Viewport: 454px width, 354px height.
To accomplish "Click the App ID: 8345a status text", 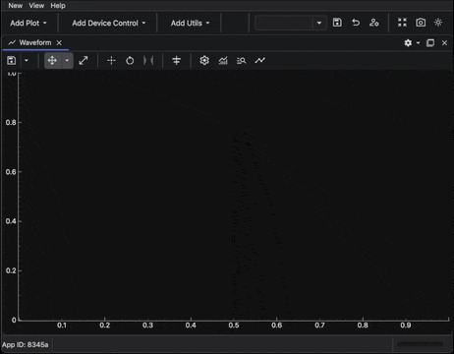I will (26, 344).
